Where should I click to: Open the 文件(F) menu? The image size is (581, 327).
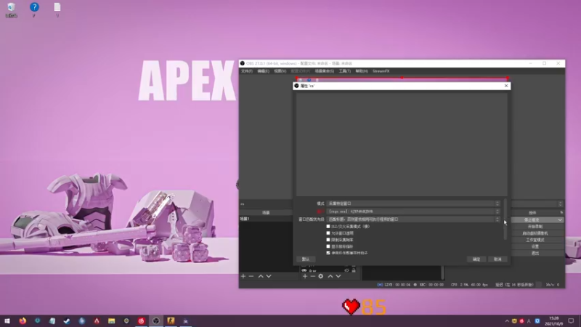247,70
